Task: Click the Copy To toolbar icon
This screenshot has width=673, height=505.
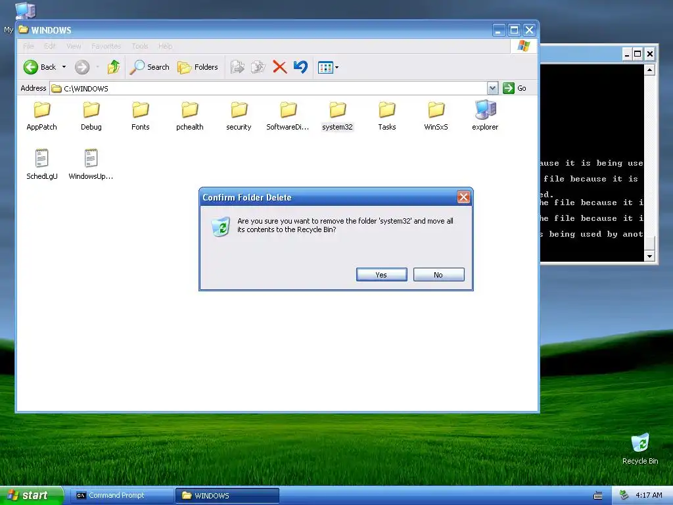Action: [x=258, y=67]
